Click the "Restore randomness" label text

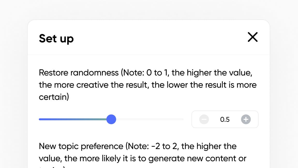[x=79, y=73]
